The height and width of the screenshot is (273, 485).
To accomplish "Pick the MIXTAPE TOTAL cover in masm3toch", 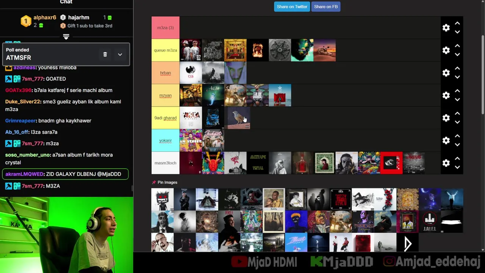I will point(258,163).
